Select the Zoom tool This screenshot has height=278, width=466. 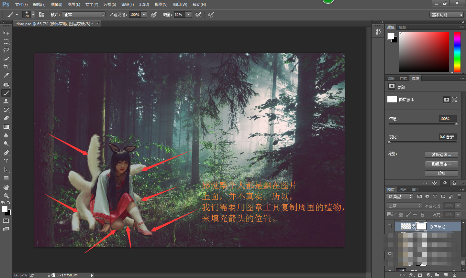pyautogui.click(x=6, y=196)
